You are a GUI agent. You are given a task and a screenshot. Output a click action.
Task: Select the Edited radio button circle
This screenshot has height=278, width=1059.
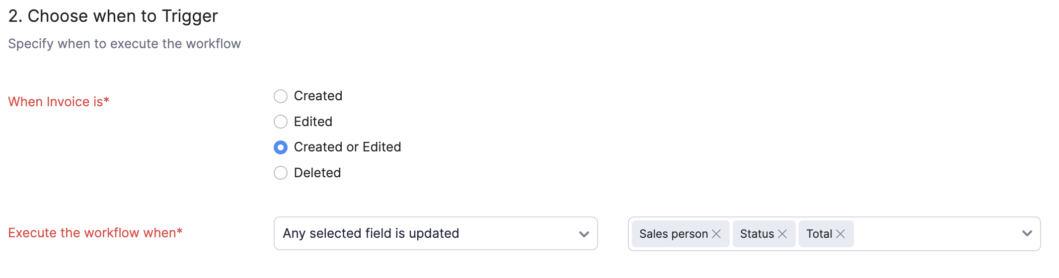coord(281,122)
